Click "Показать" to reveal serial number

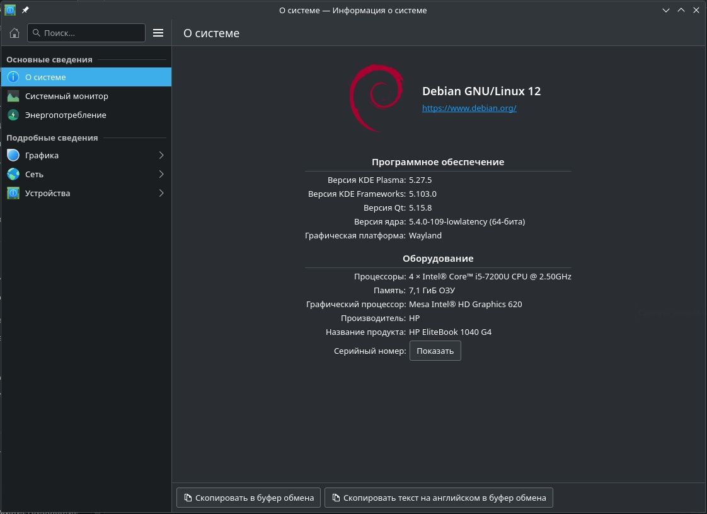point(435,351)
